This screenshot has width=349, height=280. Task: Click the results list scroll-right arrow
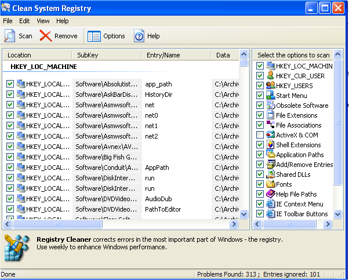(x=234, y=224)
